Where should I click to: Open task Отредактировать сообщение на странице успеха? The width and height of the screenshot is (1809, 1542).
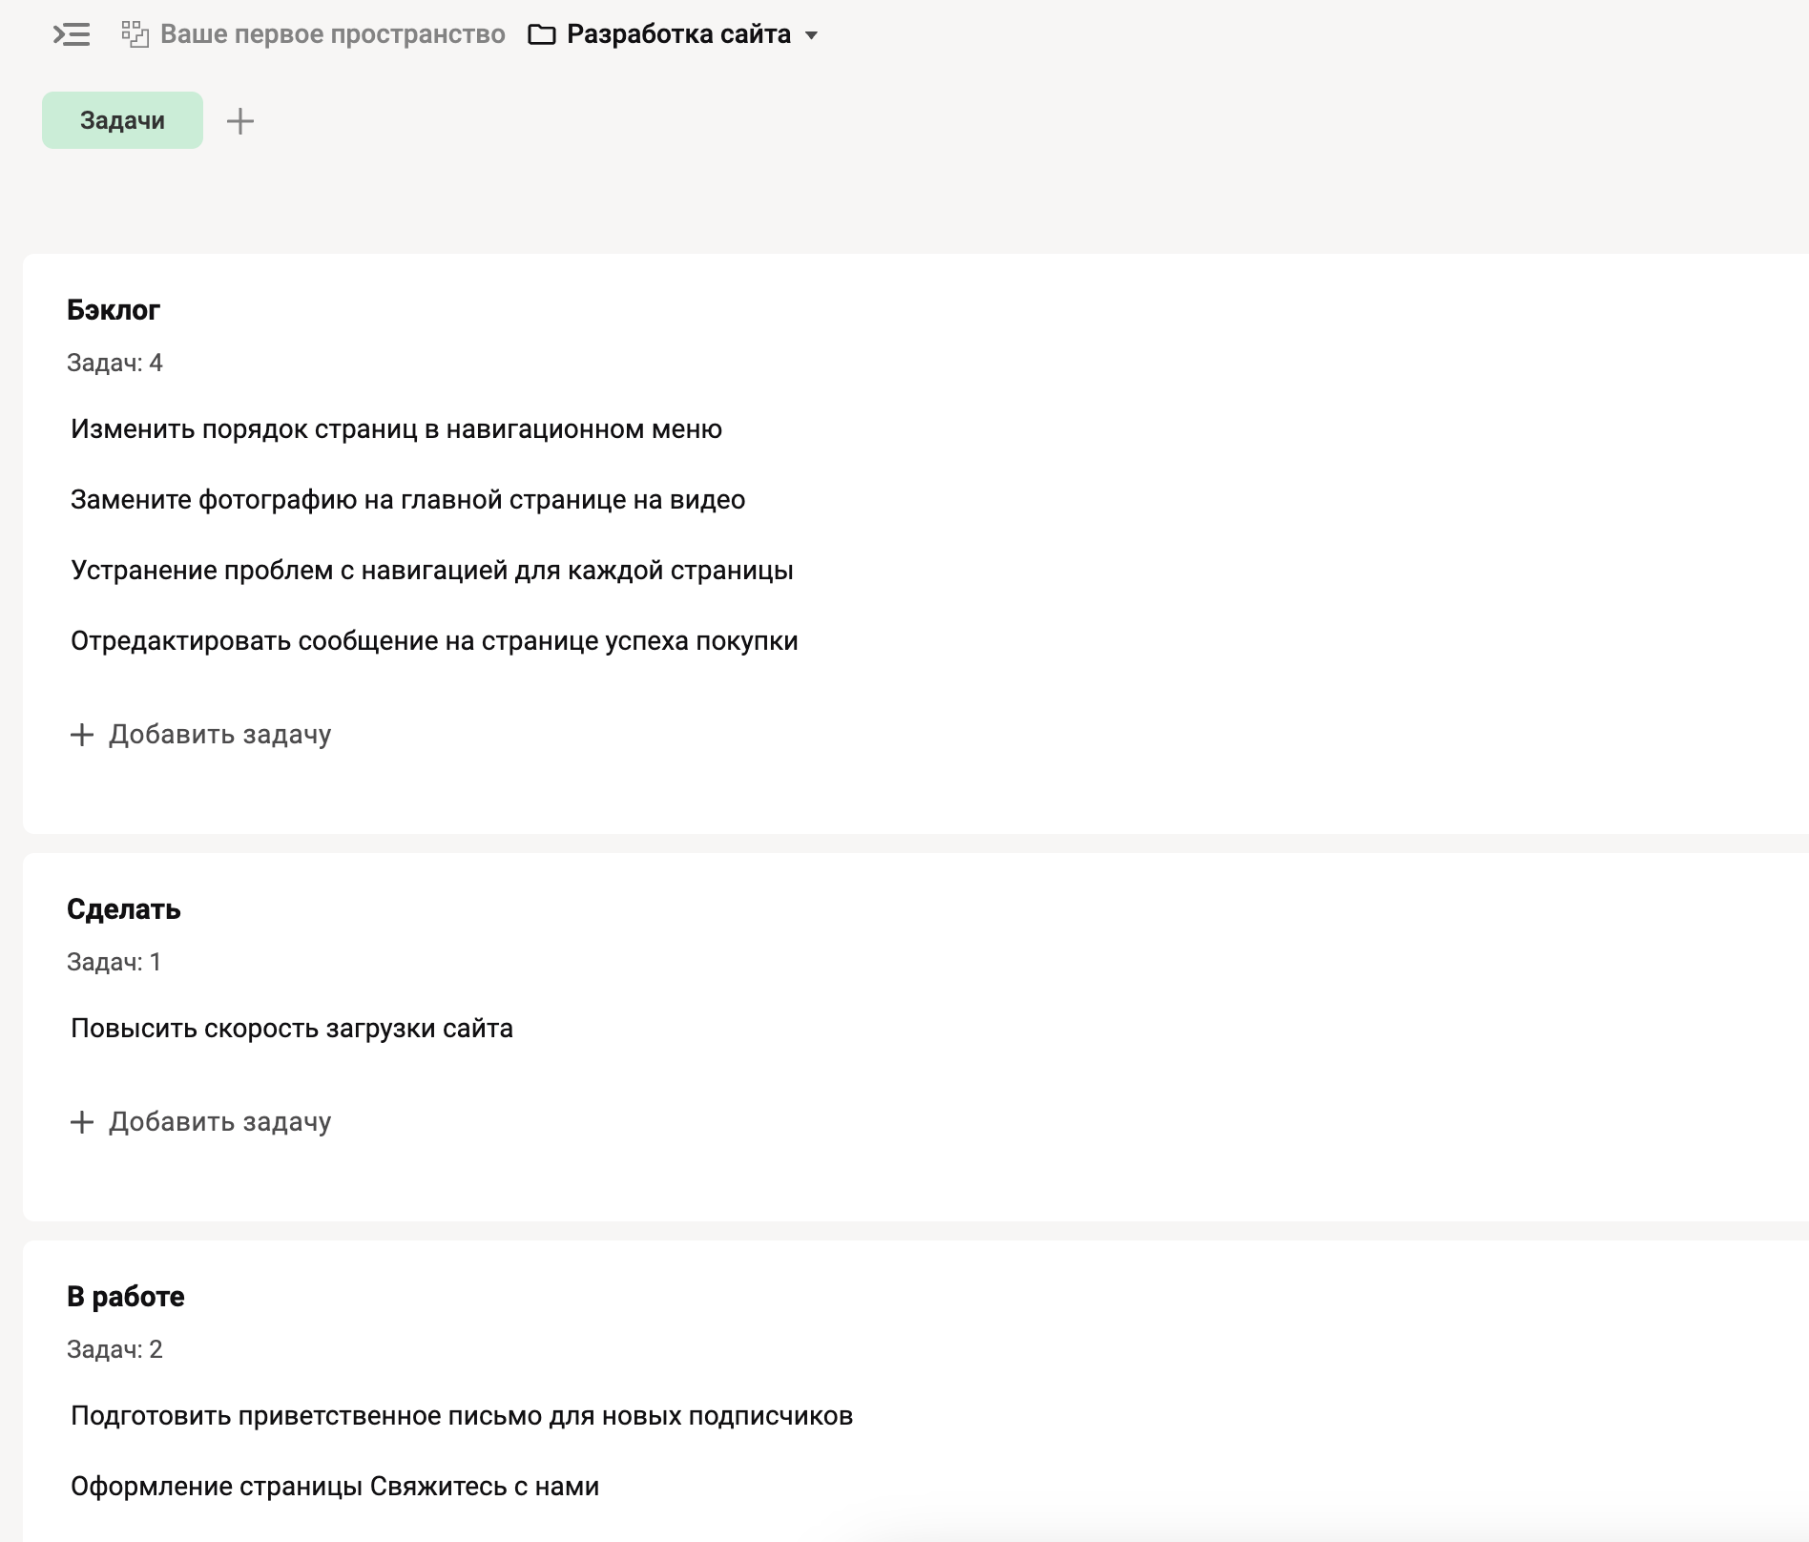click(434, 641)
